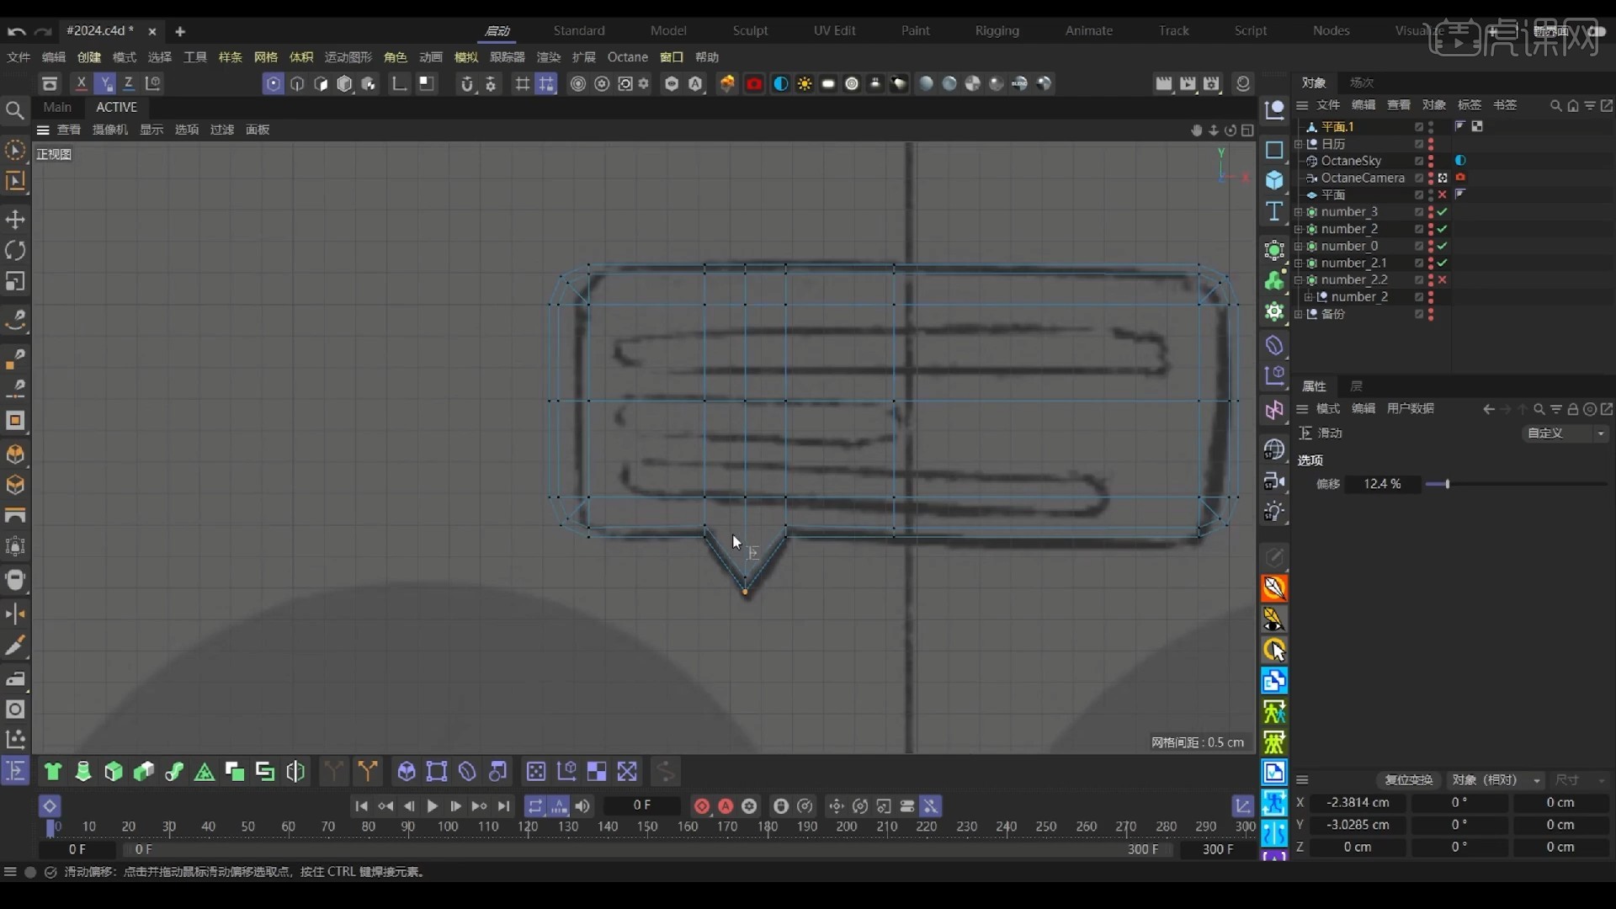
Task: Select the OctaneCamera object row
Action: click(1362, 178)
